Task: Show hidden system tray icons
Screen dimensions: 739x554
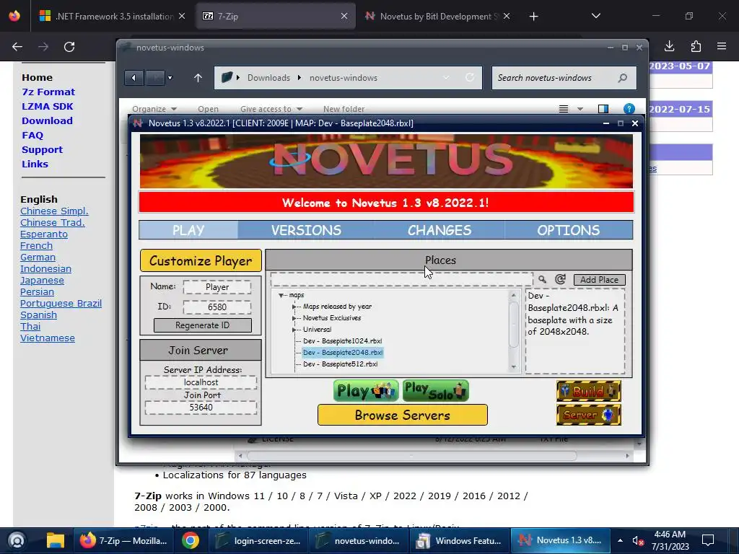Action: pyautogui.click(x=620, y=540)
